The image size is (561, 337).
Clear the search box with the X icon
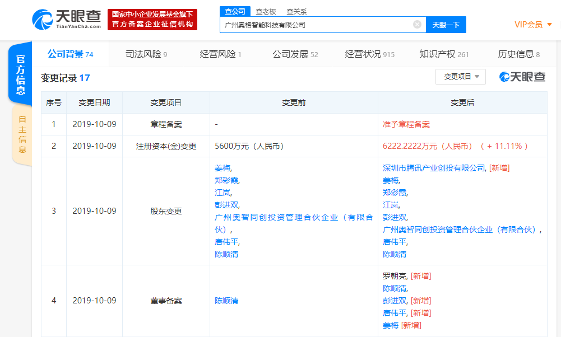[417, 25]
